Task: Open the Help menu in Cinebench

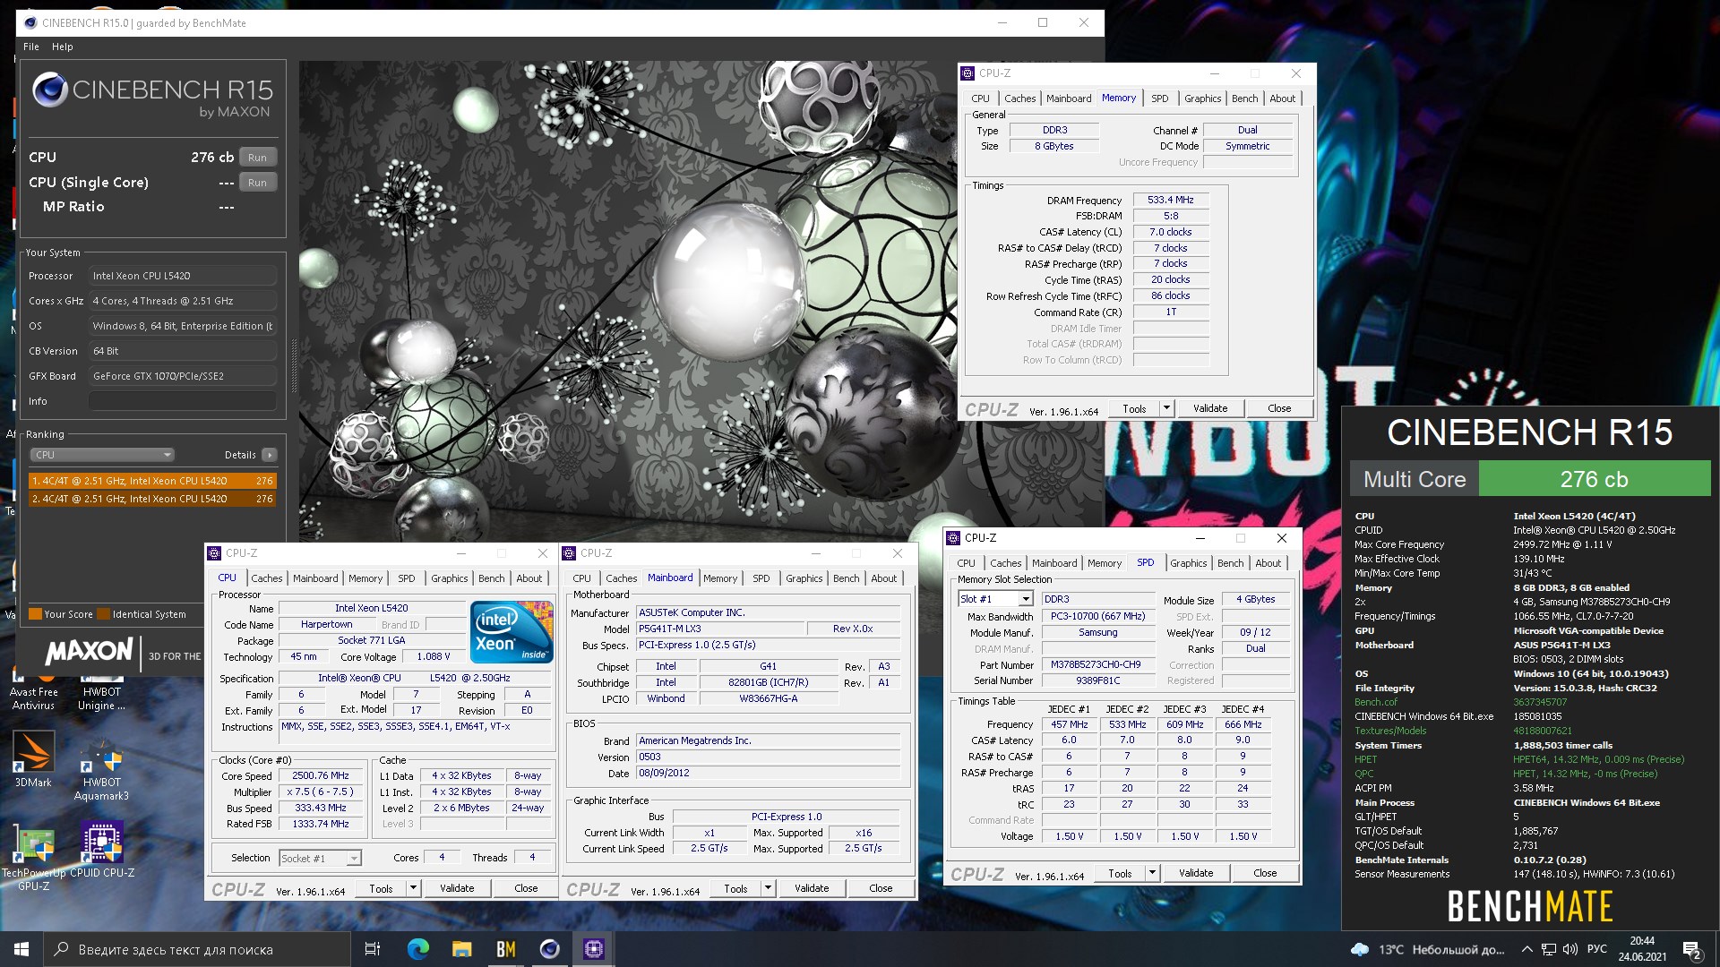Action: (63, 47)
